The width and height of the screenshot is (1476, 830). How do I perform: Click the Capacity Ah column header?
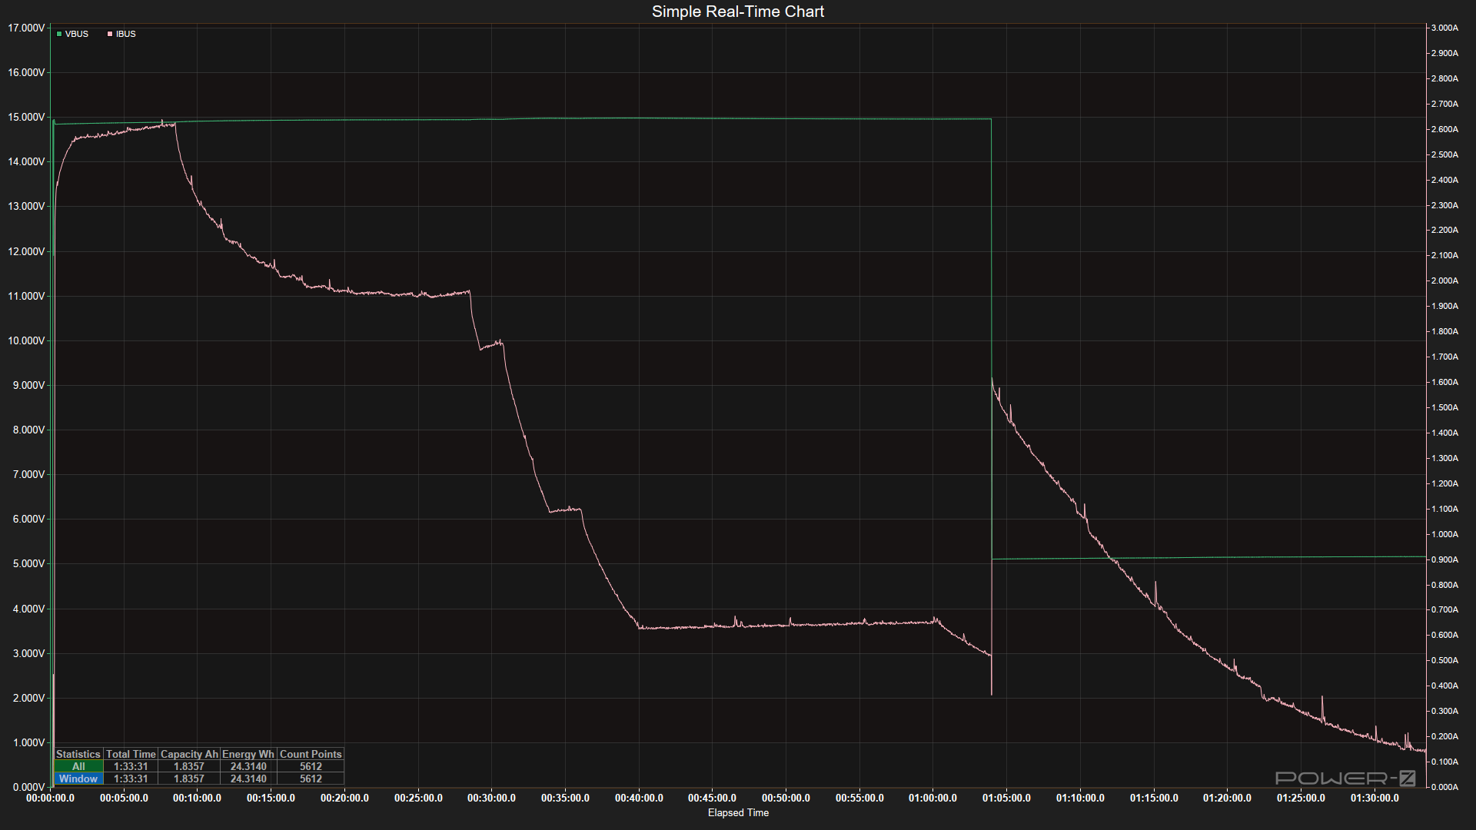pos(189,754)
